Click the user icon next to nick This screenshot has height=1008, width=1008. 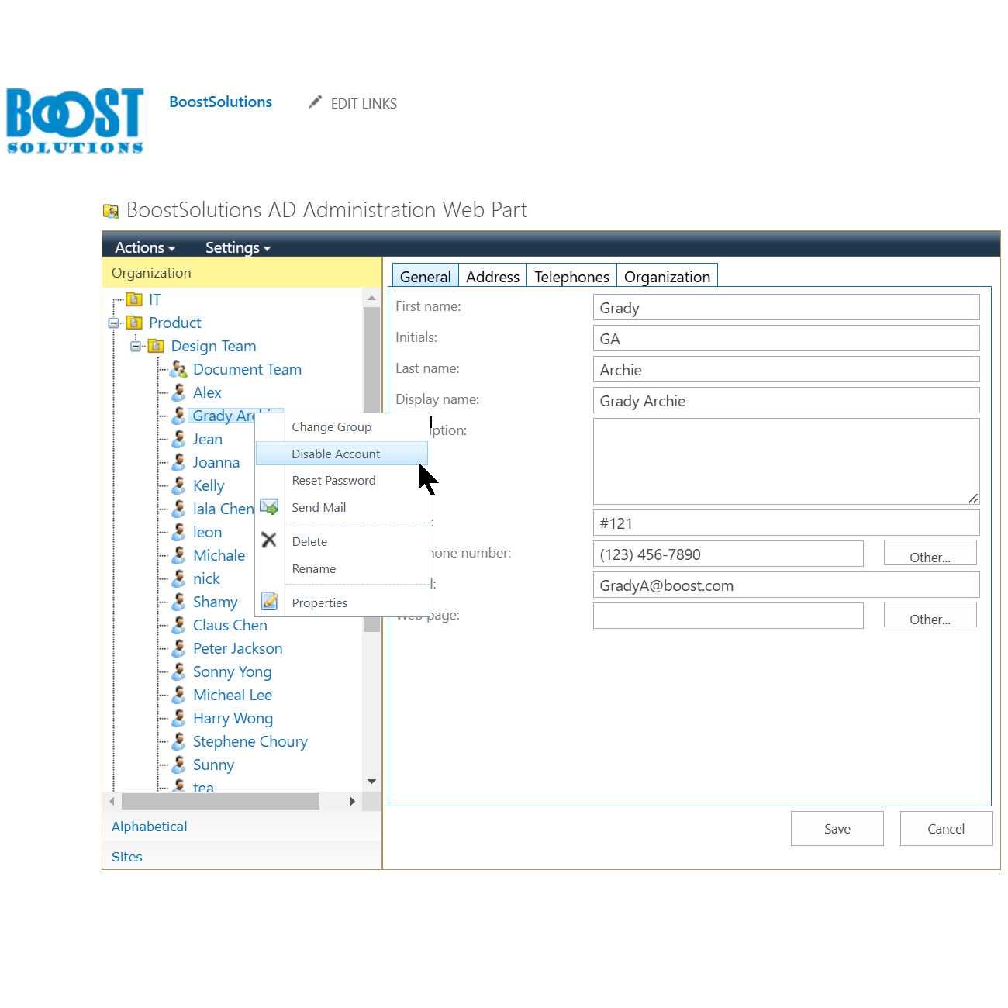178,578
